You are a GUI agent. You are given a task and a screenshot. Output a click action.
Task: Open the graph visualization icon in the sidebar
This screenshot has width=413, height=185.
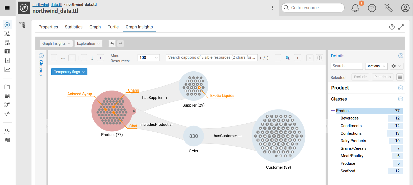pos(7,33)
